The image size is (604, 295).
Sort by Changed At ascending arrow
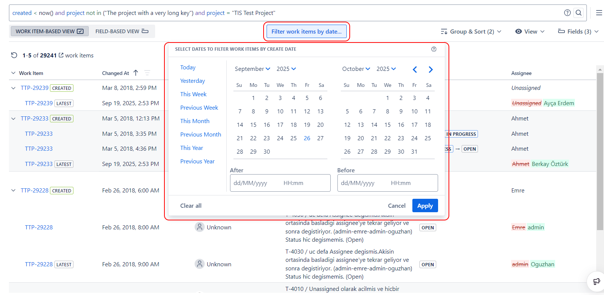[136, 73]
